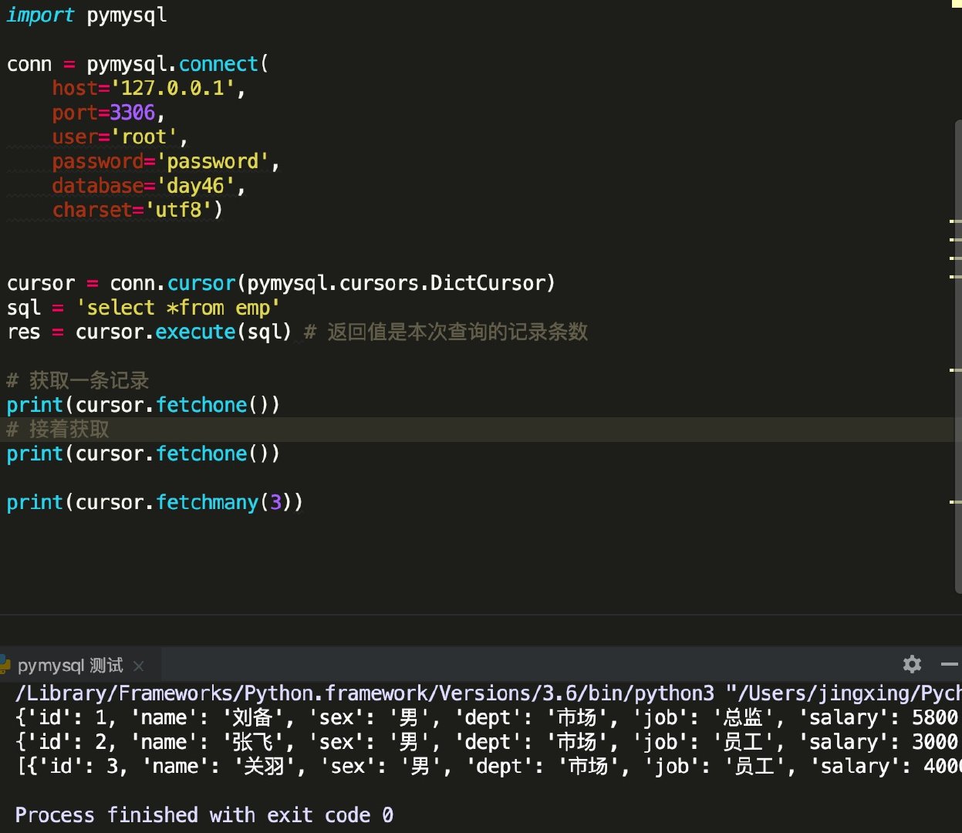
Task: Close the pymysql 测试 run tab
Action: pos(138,666)
